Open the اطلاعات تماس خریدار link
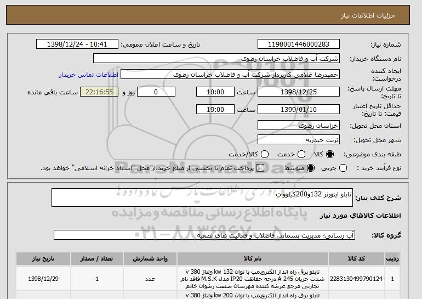The width and height of the screenshot is (422, 299). (x=89, y=75)
